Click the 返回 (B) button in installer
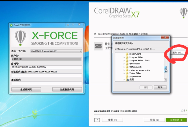Screen dimensions: 188x127 pos(154,120)
